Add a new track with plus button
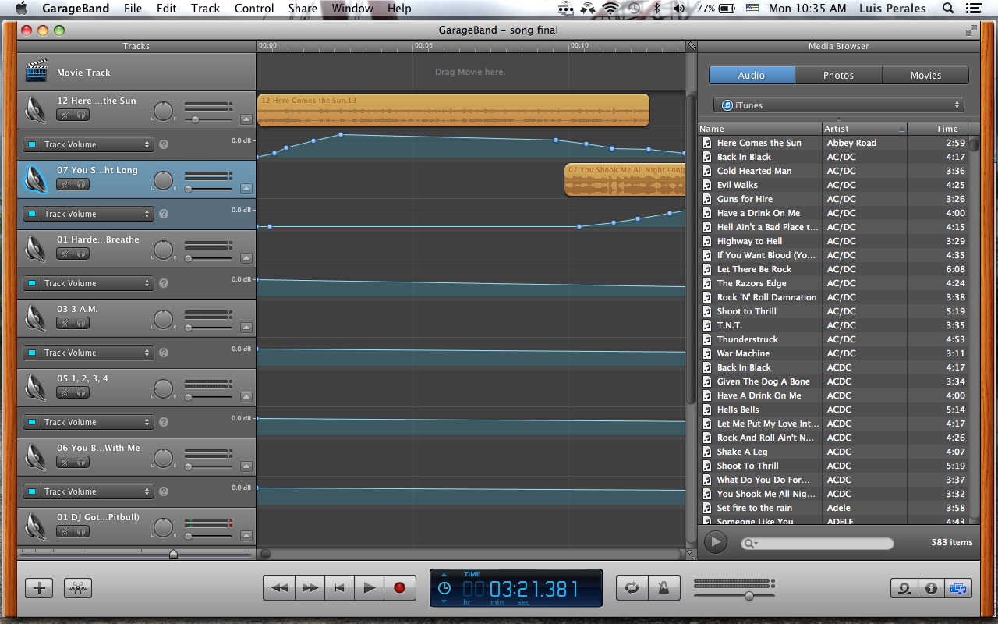Image resolution: width=998 pixels, height=624 pixels. [x=39, y=588]
